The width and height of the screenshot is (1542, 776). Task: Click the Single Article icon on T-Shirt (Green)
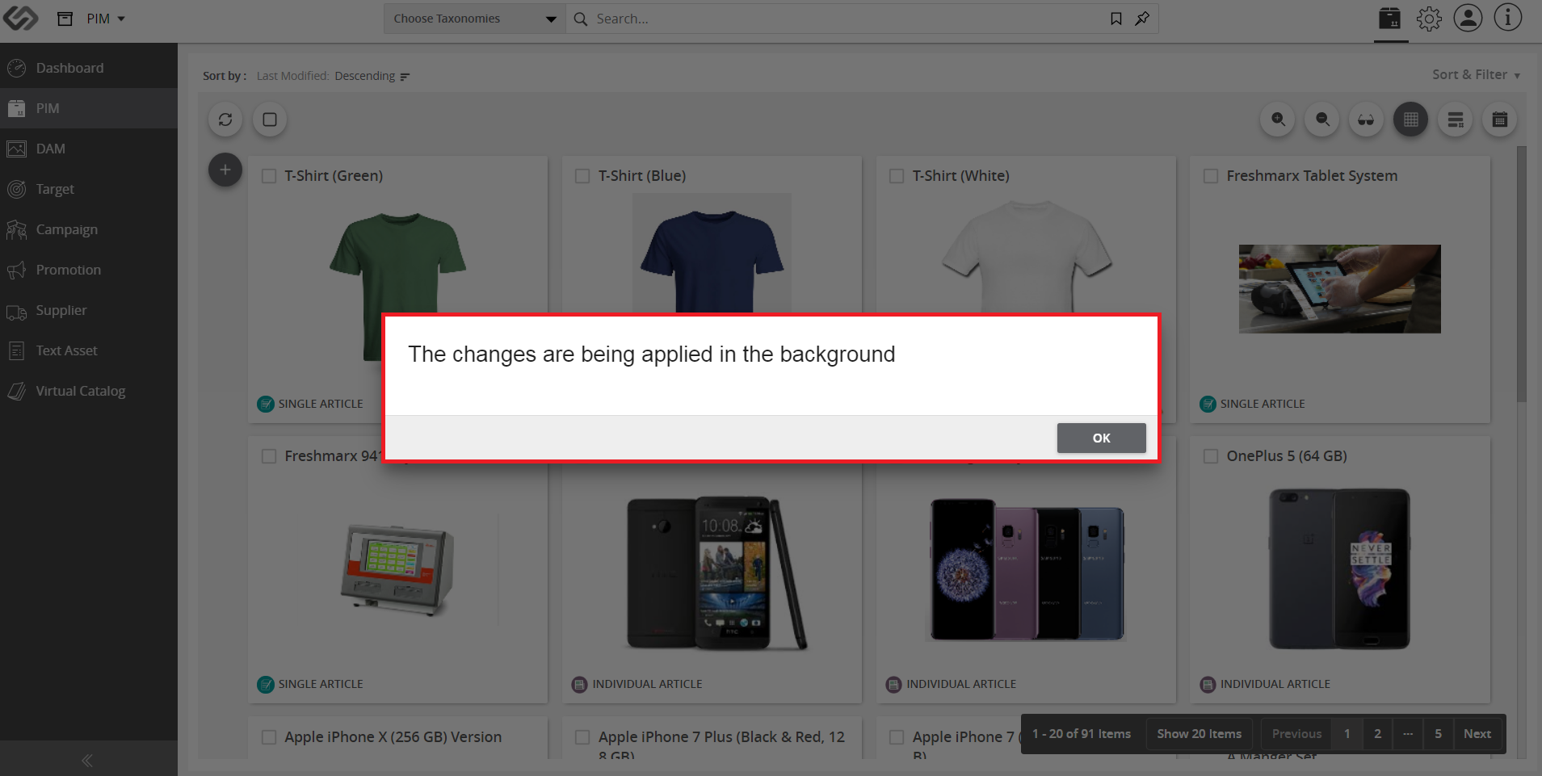[266, 404]
